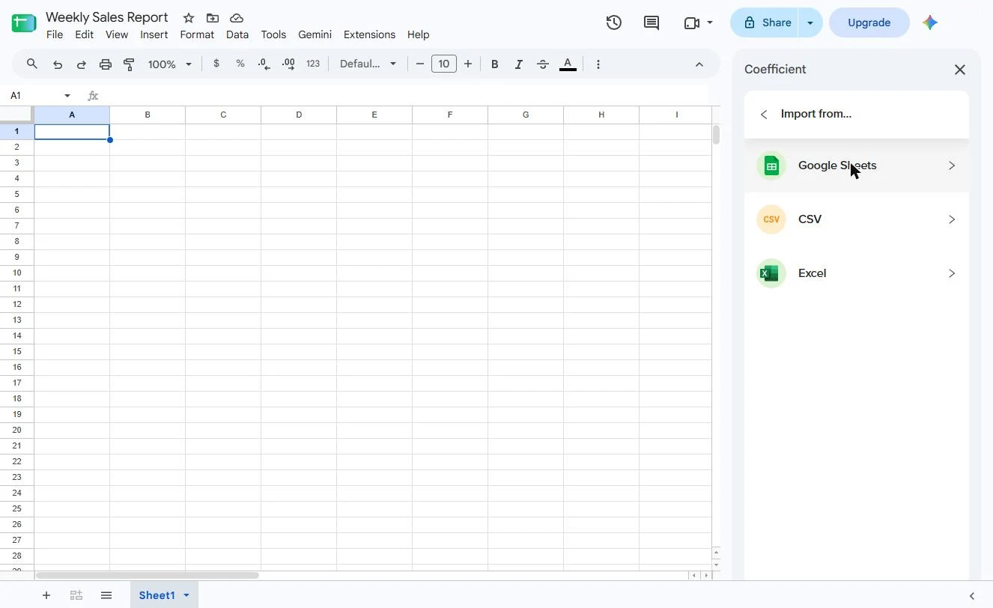This screenshot has height=608, width=993.
Task: Activate the paint format tool
Action: pyautogui.click(x=130, y=64)
